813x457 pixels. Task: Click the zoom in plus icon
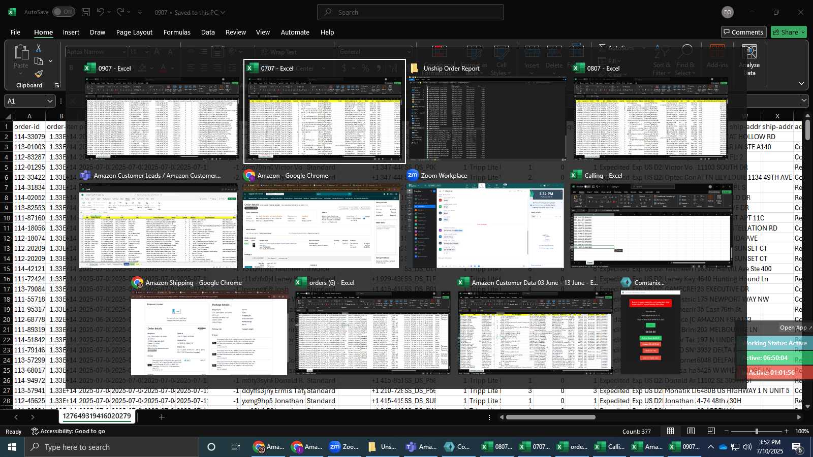pyautogui.click(x=787, y=431)
